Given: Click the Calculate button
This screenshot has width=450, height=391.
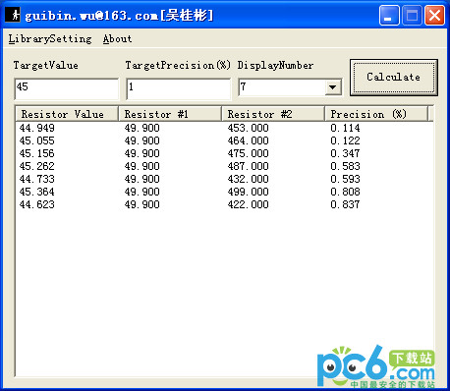Looking at the screenshot, I should click(394, 78).
